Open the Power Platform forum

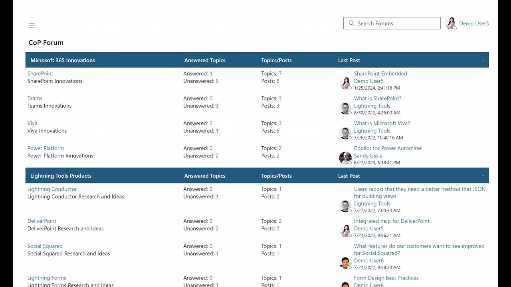(46, 148)
